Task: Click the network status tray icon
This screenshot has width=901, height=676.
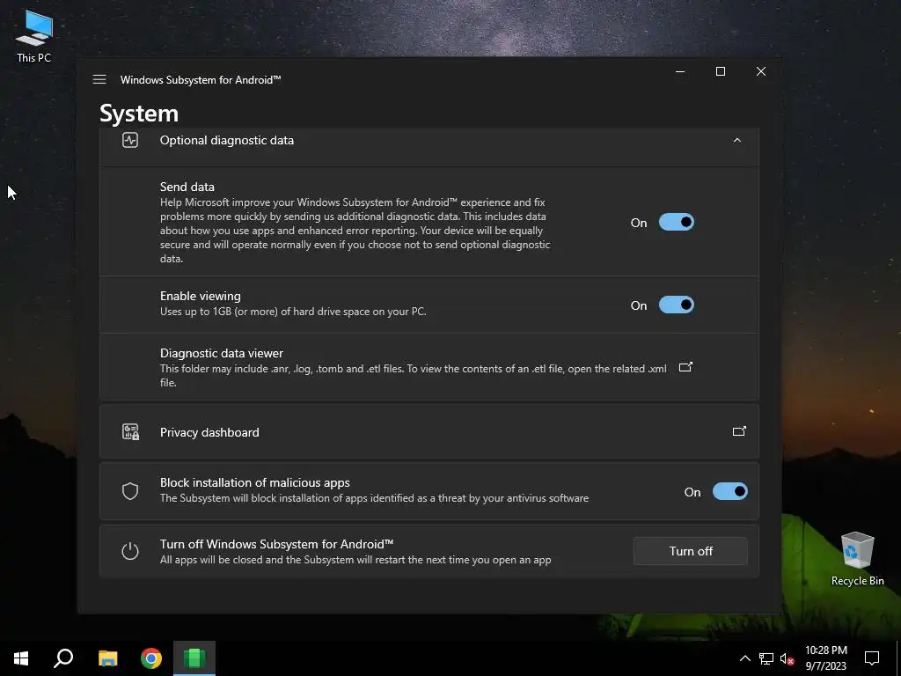Action: 766,658
